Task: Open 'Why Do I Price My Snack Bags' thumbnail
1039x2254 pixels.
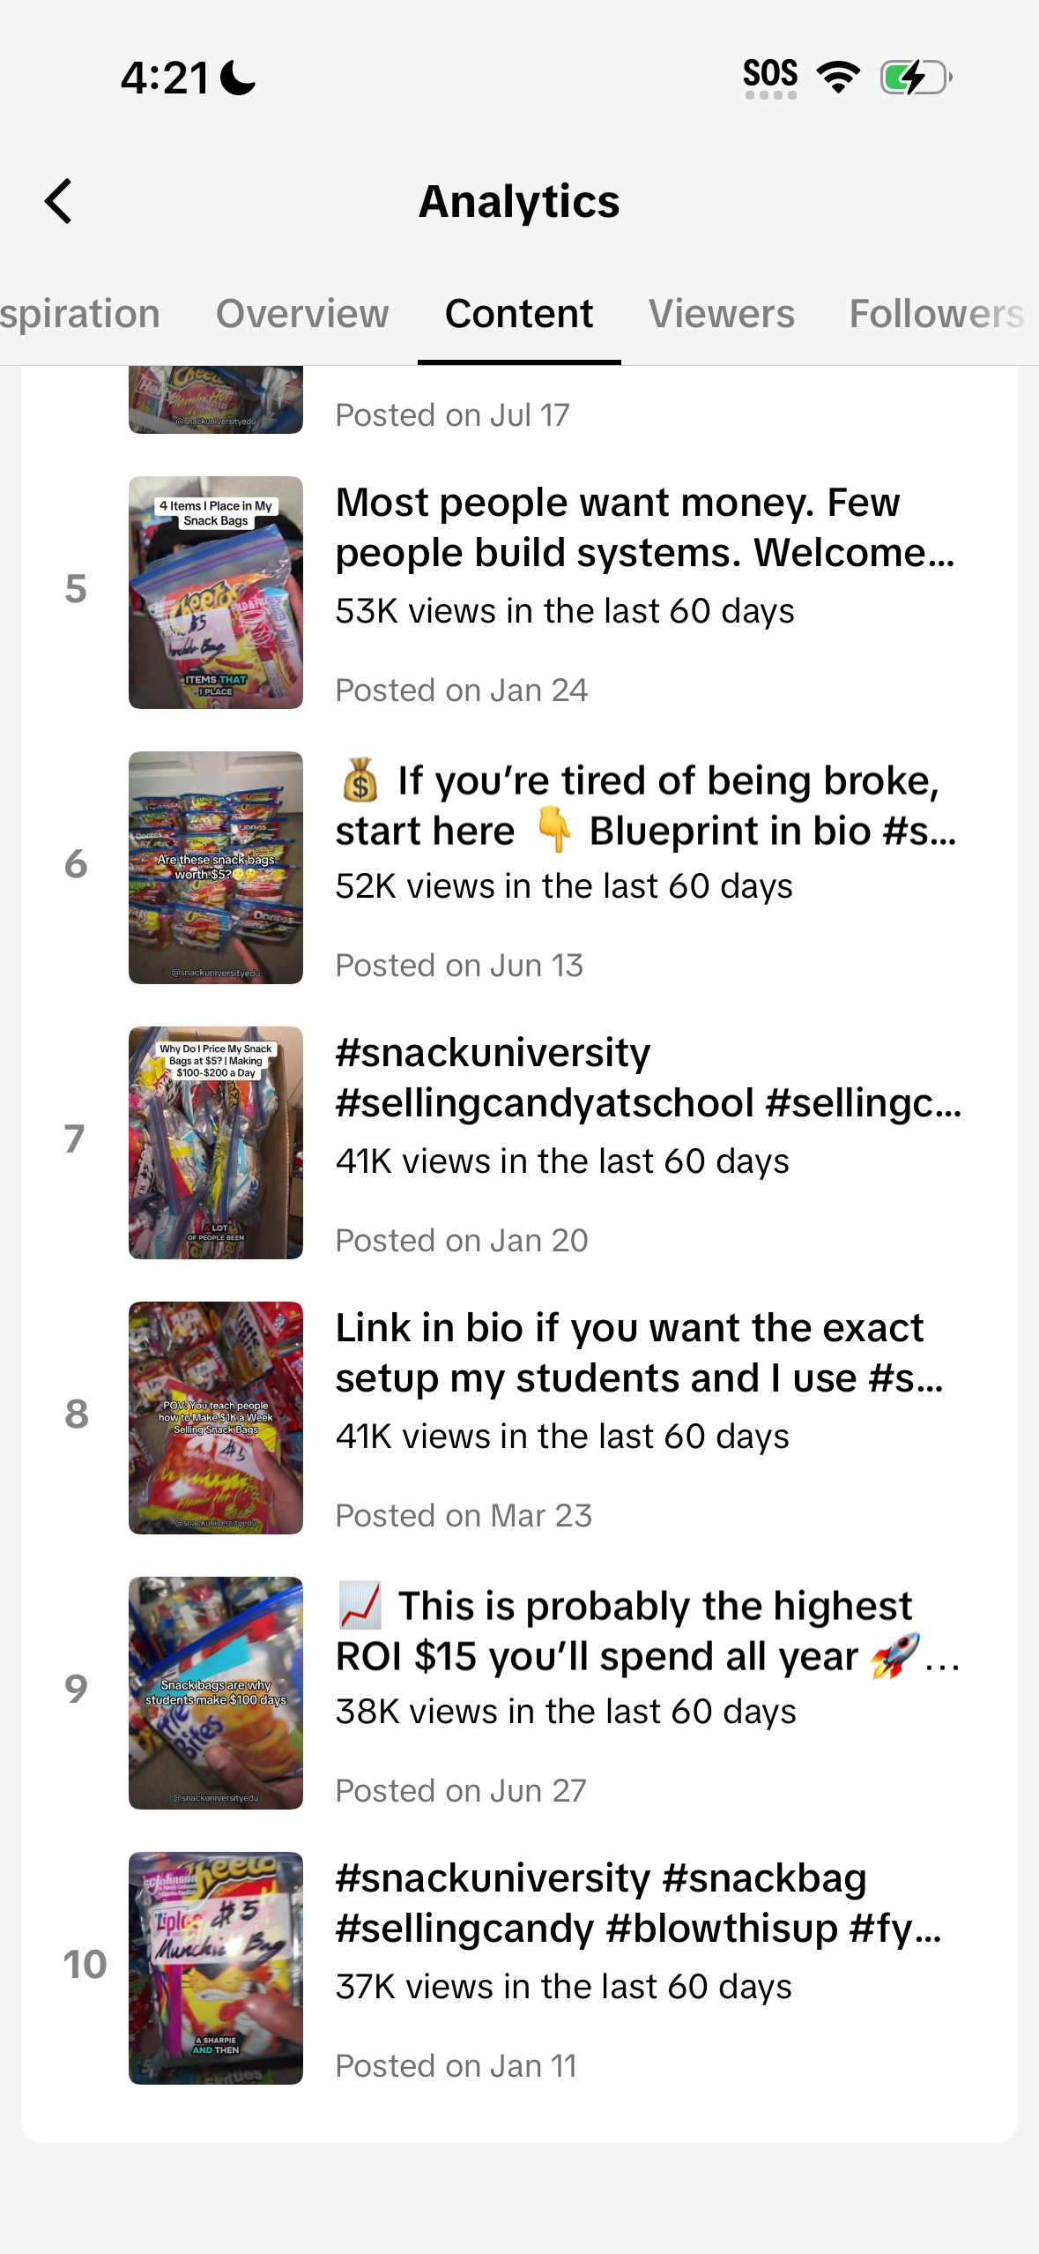Action: point(216,1143)
